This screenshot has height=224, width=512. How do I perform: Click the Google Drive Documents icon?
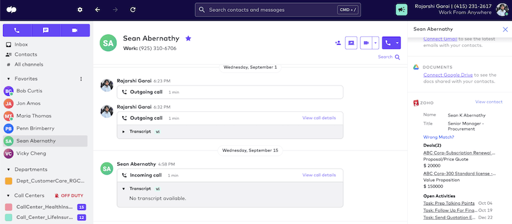416,67
